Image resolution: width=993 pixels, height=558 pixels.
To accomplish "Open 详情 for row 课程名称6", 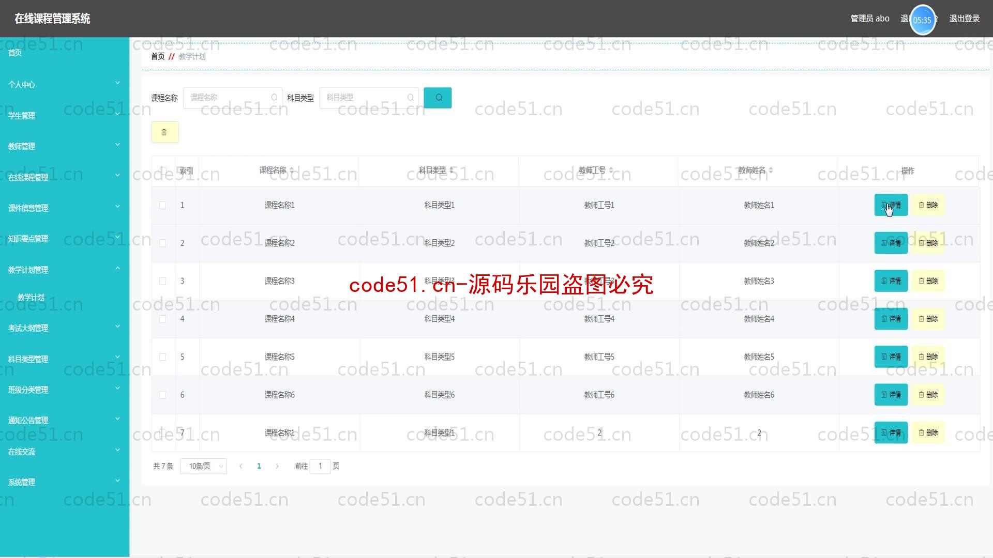I will 891,395.
